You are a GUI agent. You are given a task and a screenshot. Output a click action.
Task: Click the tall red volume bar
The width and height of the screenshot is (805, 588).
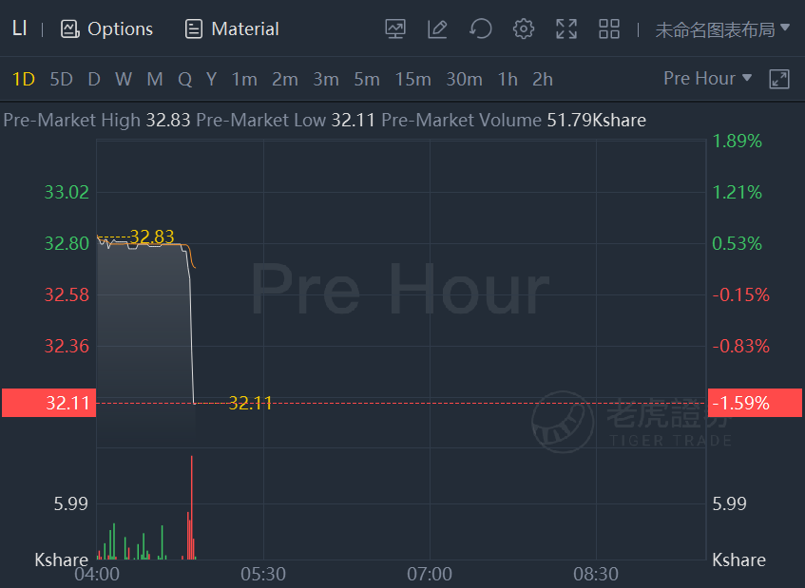point(191,507)
